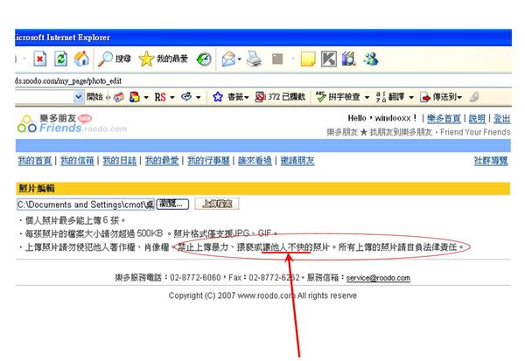Screen dimensions: 525x361
Task: Click the 登出 logout link
Action: pos(502,118)
